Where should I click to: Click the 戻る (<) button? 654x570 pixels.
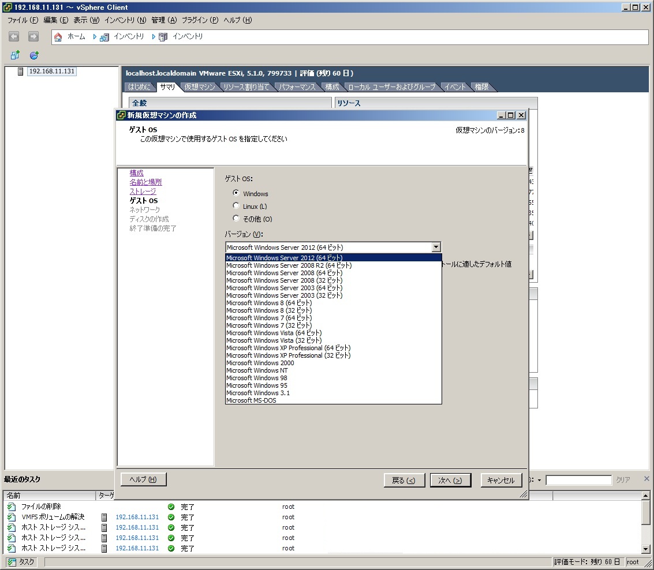(403, 481)
